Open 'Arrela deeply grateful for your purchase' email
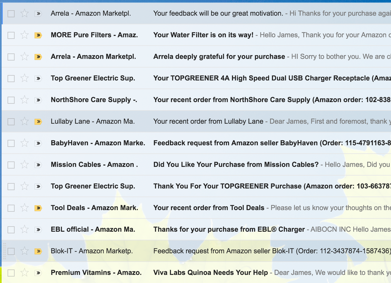Screen dimensions: 391x283 (219, 56)
